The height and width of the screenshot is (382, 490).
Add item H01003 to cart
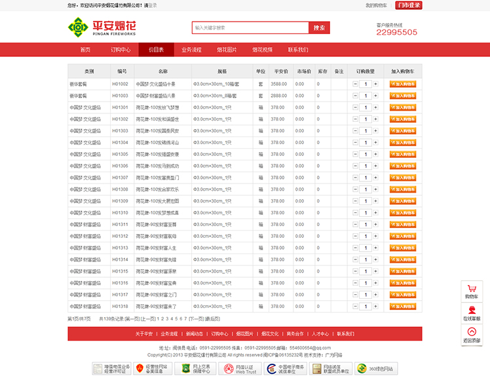pos(402,96)
